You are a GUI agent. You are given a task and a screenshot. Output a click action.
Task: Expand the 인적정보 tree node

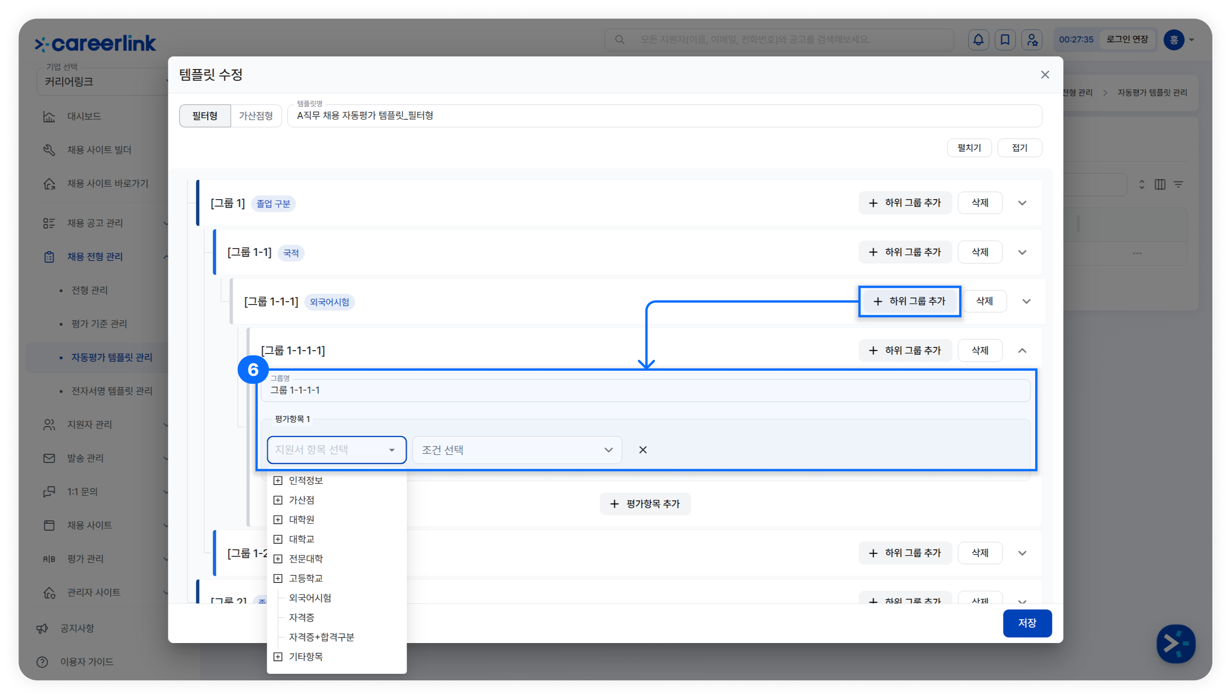[277, 481]
